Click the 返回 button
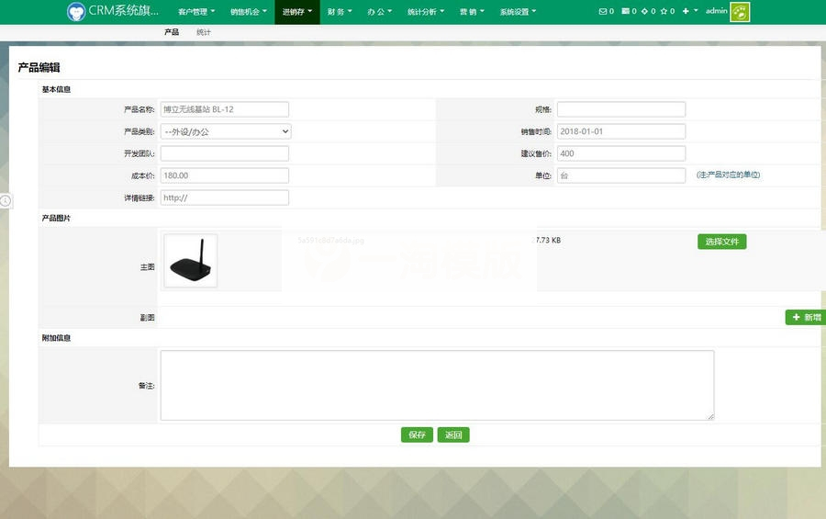The width and height of the screenshot is (826, 519). point(453,434)
